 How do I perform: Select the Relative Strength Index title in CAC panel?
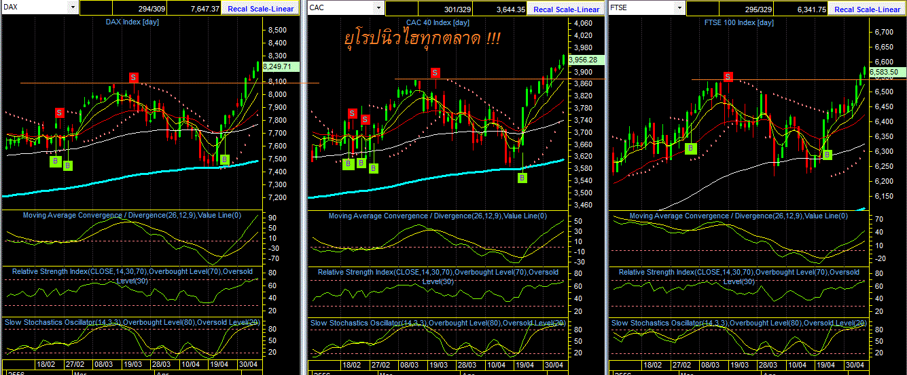pyautogui.click(x=438, y=275)
